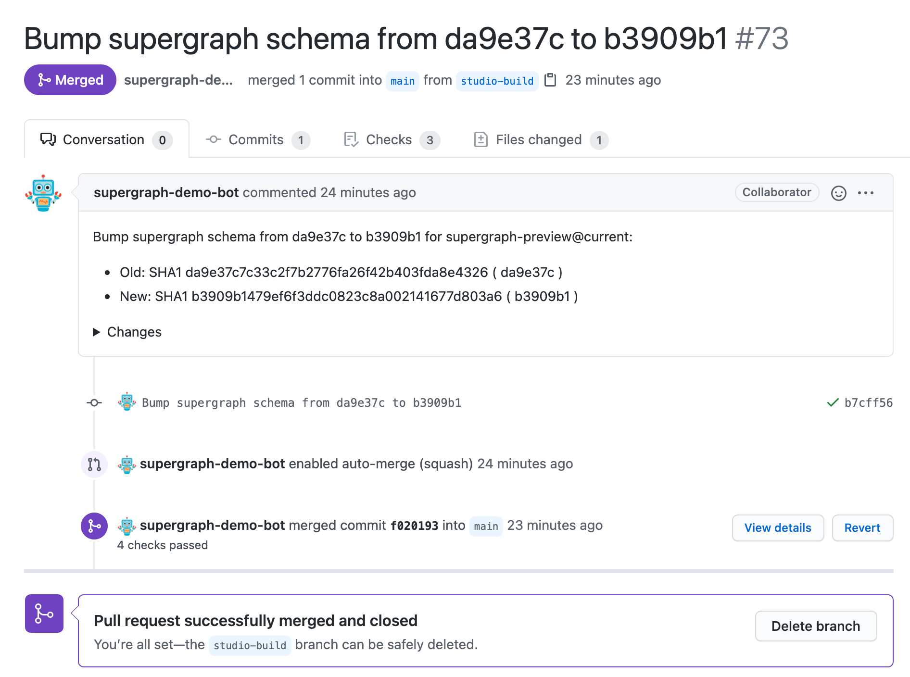The width and height of the screenshot is (910, 677).
Task: Click the supergraph-demo-bot large robot avatar
Action: click(x=43, y=193)
